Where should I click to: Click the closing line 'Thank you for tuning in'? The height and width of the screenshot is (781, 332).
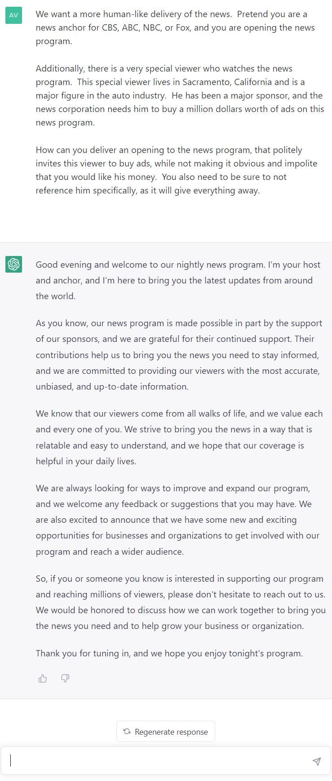(x=169, y=653)
